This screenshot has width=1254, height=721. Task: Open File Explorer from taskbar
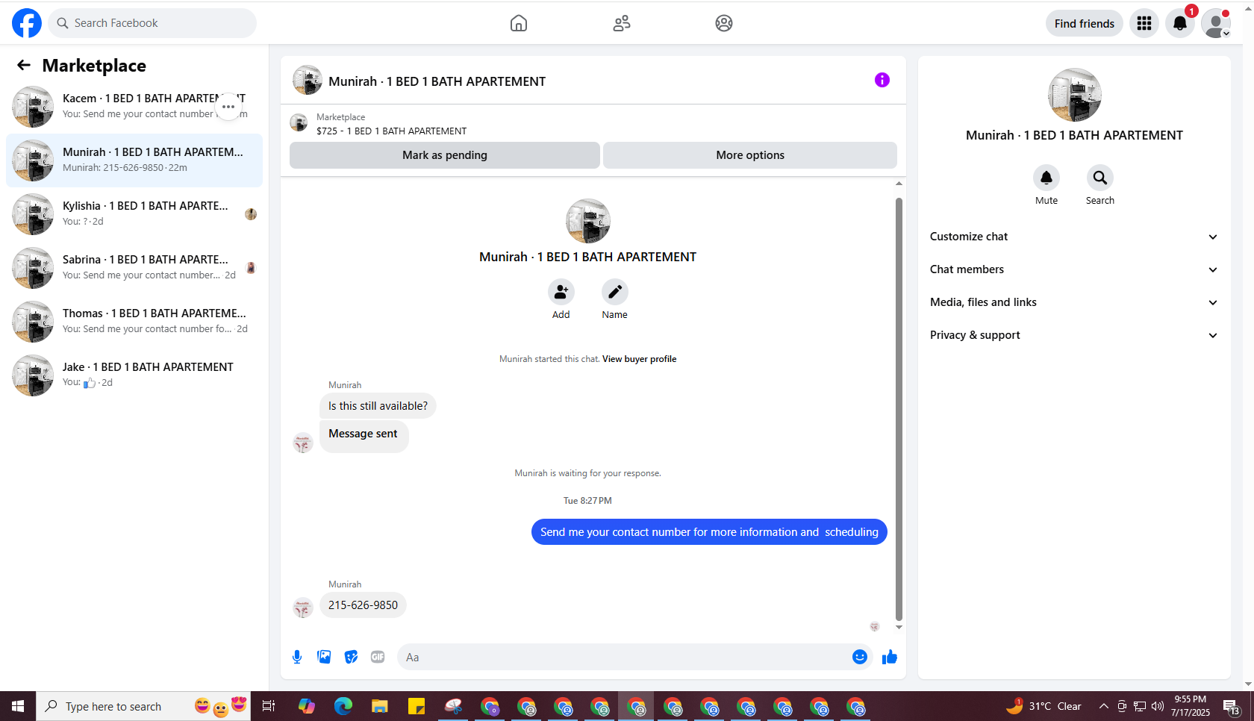click(x=380, y=706)
